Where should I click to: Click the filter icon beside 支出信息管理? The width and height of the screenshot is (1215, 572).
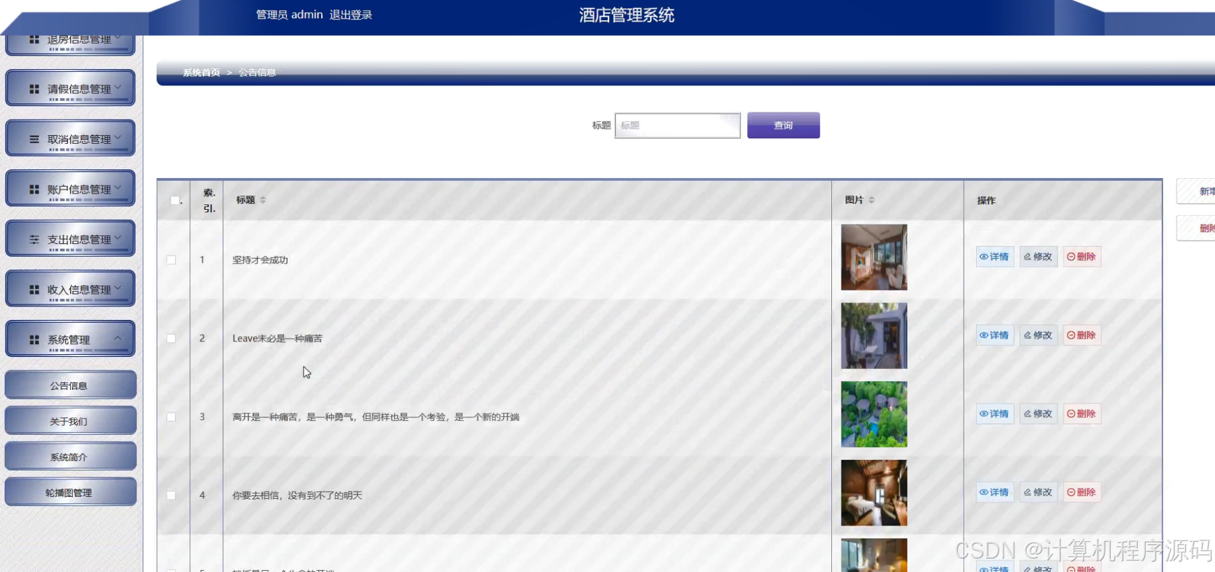pyautogui.click(x=34, y=239)
